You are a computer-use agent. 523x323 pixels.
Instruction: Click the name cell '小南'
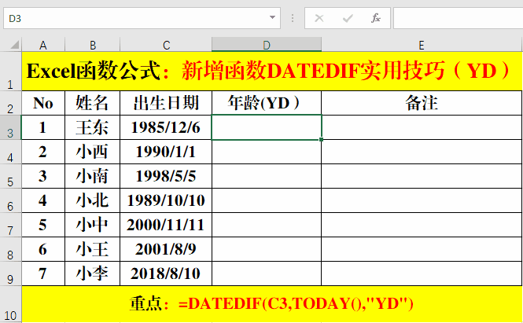tap(92, 176)
